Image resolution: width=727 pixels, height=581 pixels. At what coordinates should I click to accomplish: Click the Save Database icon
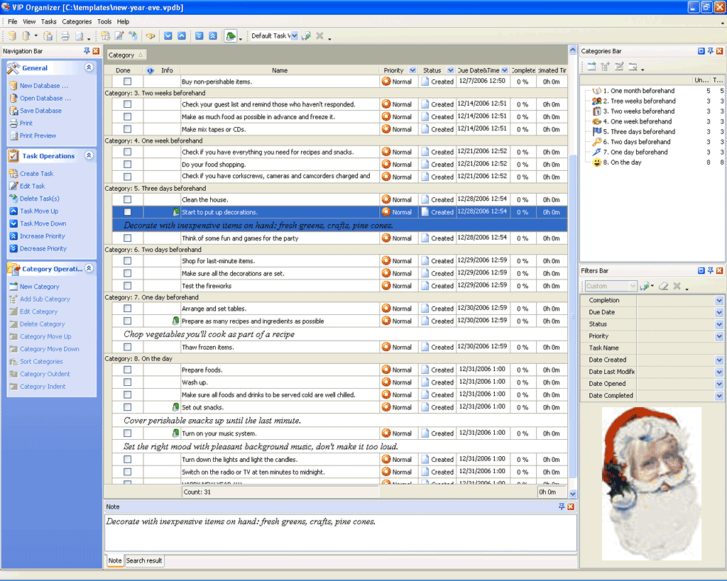coord(13,111)
